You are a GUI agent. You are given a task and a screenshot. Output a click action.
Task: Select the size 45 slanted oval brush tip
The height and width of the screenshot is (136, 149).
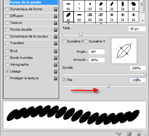point(68,17)
